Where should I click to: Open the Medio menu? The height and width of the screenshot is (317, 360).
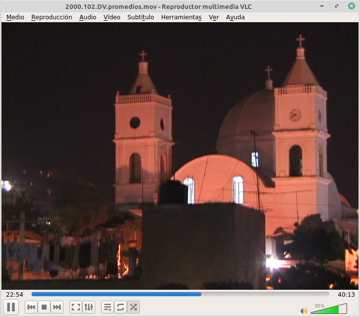(x=15, y=17)
